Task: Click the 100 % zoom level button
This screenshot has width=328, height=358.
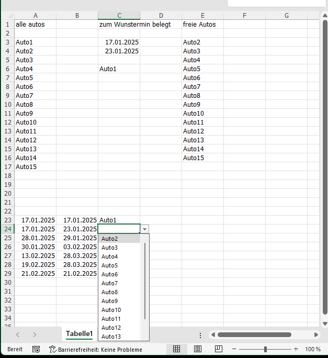Action: pyautogui.click(x=313, y=349)
